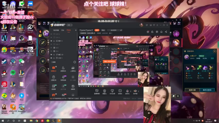Click the gift box icon in toolbar
Image resolution: width=219 pixels, height=123 pixels.
(x=148, y=32)
